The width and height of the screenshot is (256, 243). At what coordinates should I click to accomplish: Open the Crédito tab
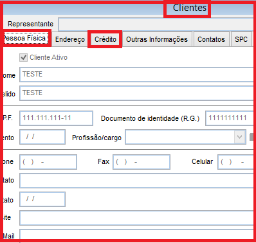[x=105, y=39]
